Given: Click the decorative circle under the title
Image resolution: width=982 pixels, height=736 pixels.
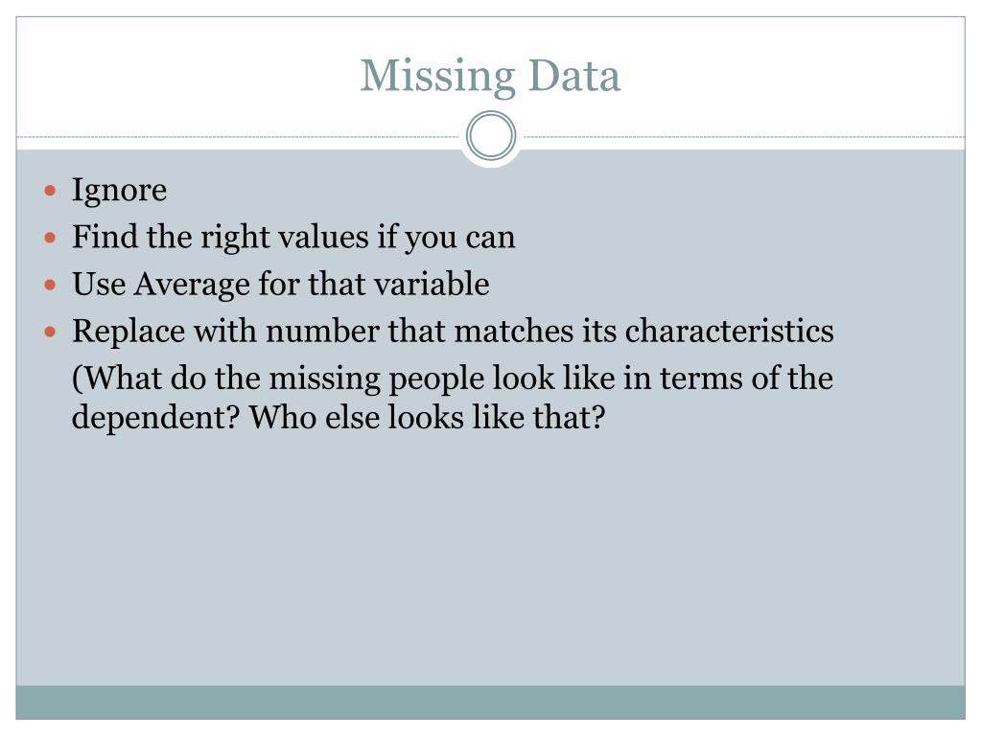Looking at the screenshot, I should 491,136.
